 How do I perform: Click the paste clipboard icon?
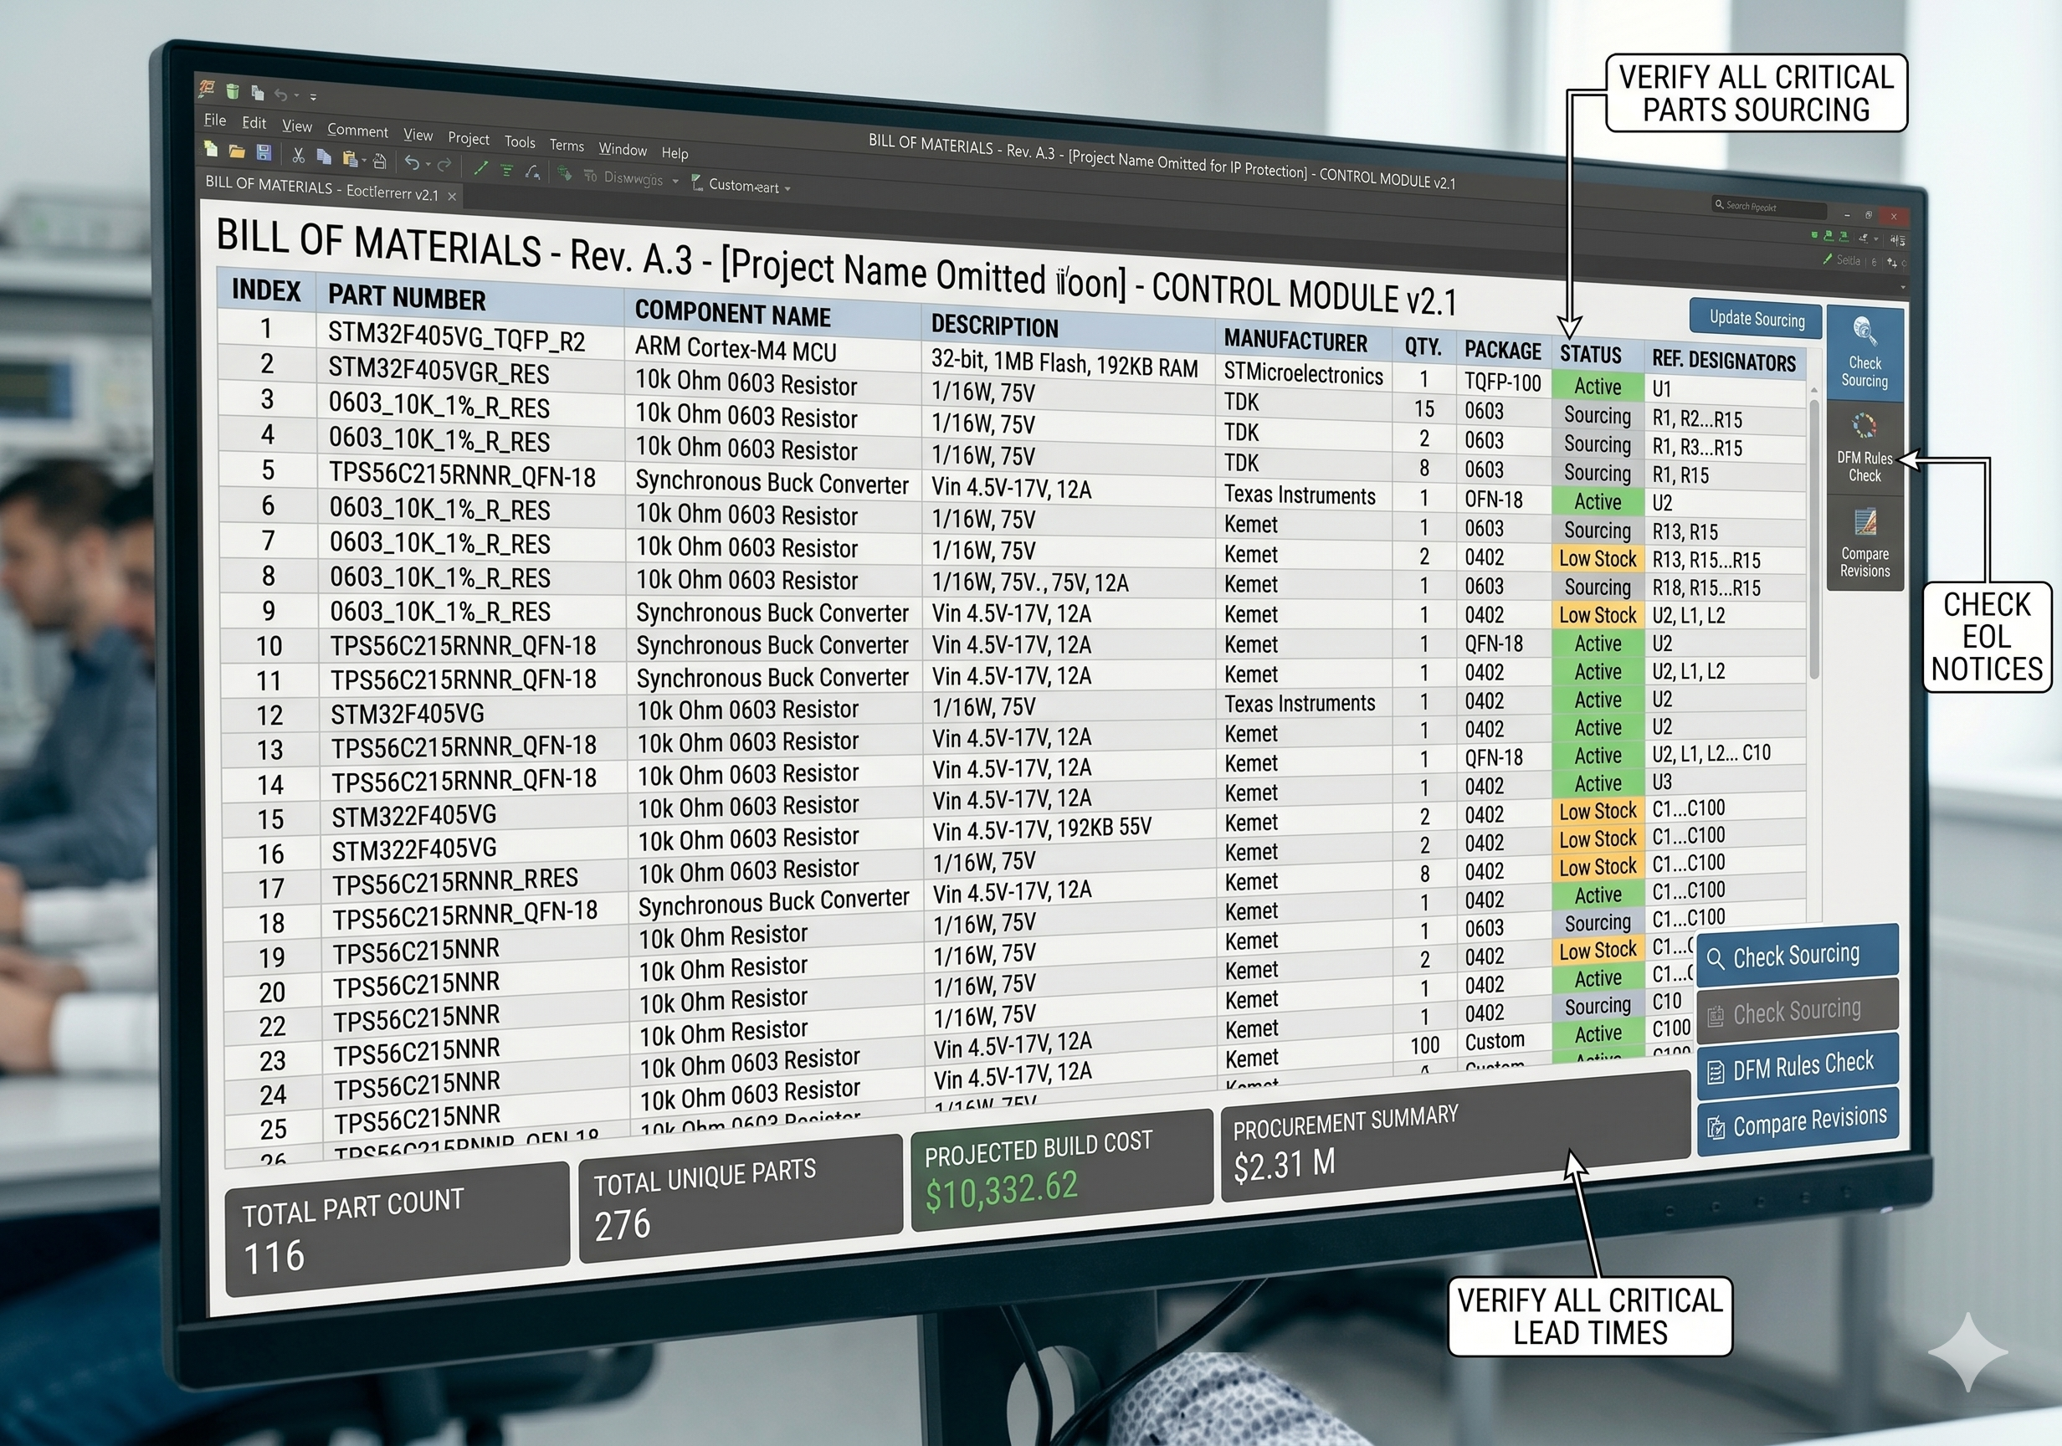point(351,159)
